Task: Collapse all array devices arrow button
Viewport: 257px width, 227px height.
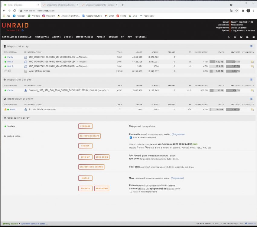Action: (6, 71)
